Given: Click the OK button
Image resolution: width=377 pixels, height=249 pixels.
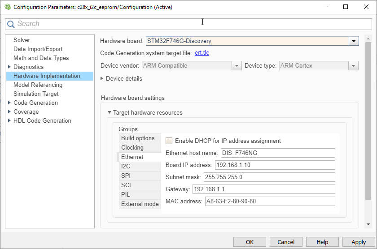Looking at the screenshot, I should pyautogui.click(x=250, y=242).
